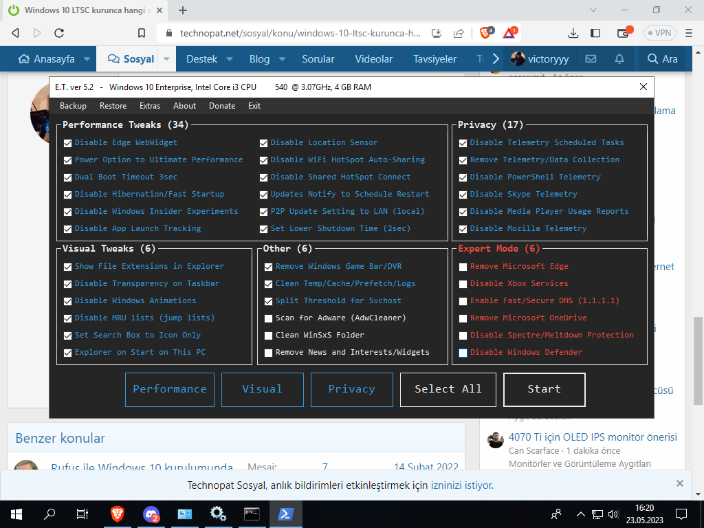Open 4070 Ti OLED IPS monitor thread

(x=593, y=437)
